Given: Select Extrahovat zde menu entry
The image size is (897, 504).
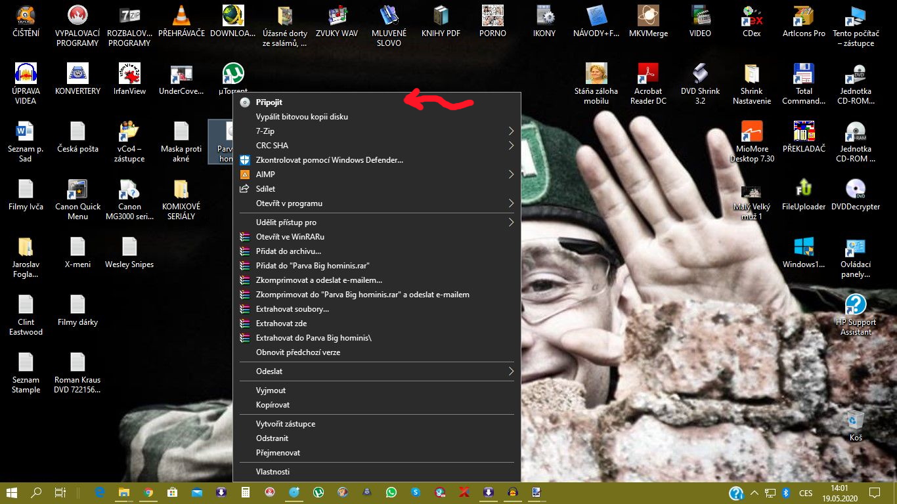Looking at the screenshot, I should tap(377, 324).
